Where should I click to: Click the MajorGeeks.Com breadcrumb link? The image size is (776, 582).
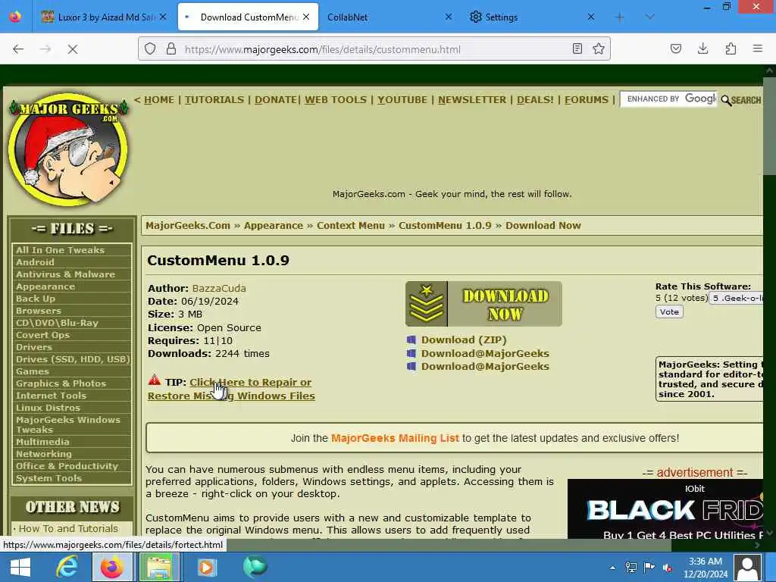(188, 226)
